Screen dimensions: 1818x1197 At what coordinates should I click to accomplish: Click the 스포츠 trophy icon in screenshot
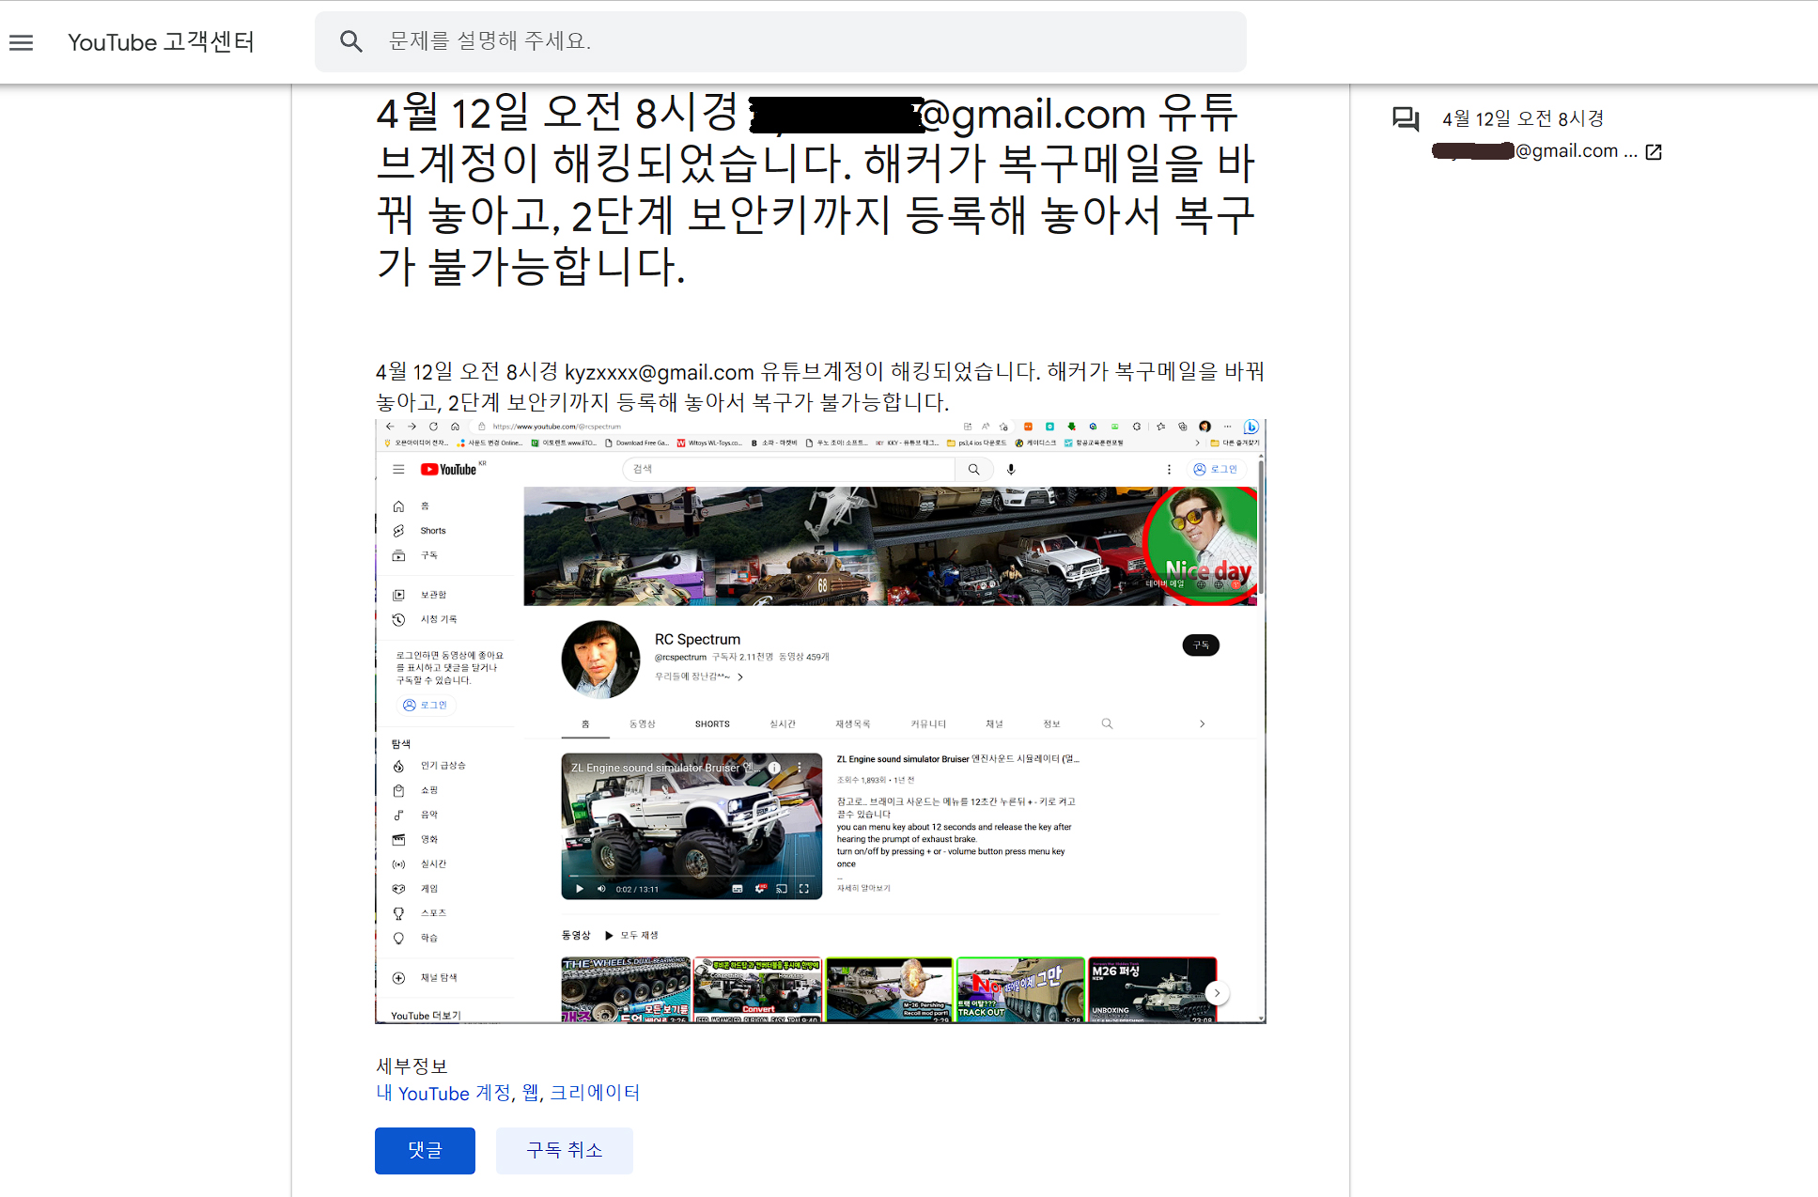[x=398, y=913]
